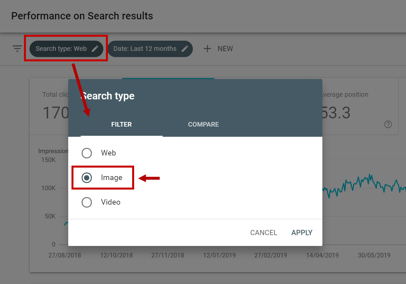
Task: Click the Total clicks metric card
Action: [x=49, y=107]
